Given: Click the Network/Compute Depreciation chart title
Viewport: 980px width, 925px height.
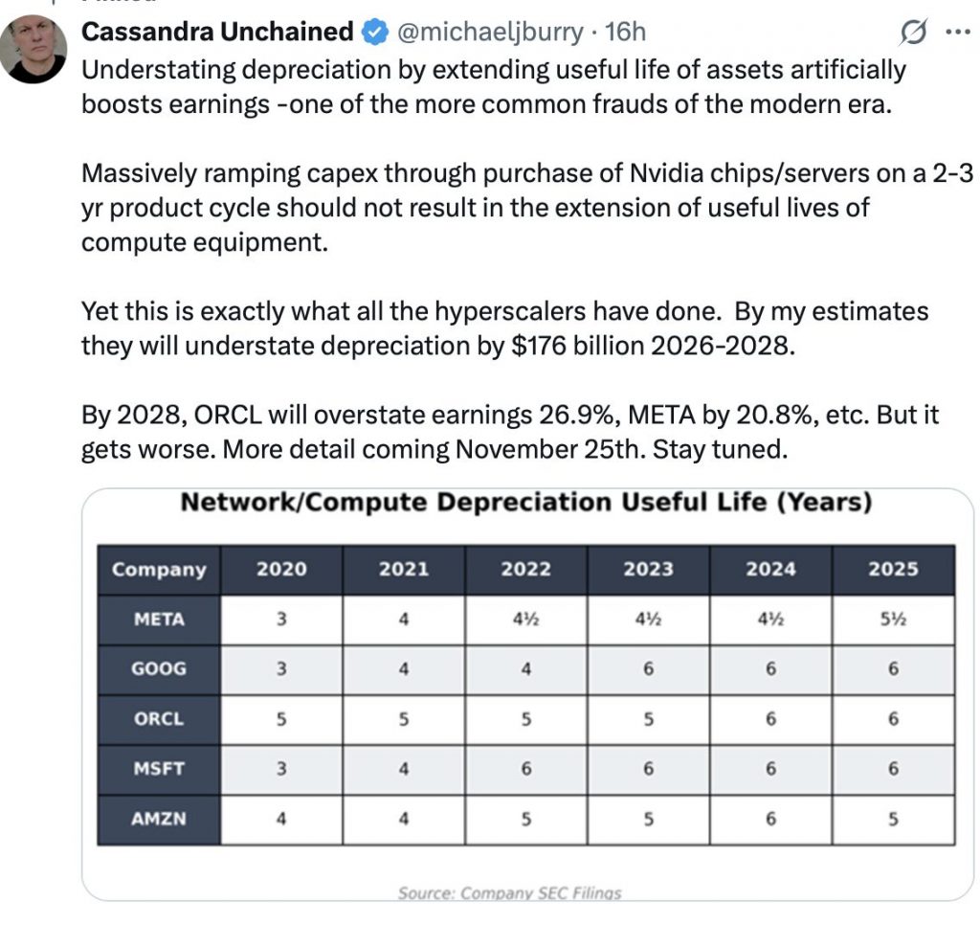Looking at the screenshot, I should tap(525, 503).
